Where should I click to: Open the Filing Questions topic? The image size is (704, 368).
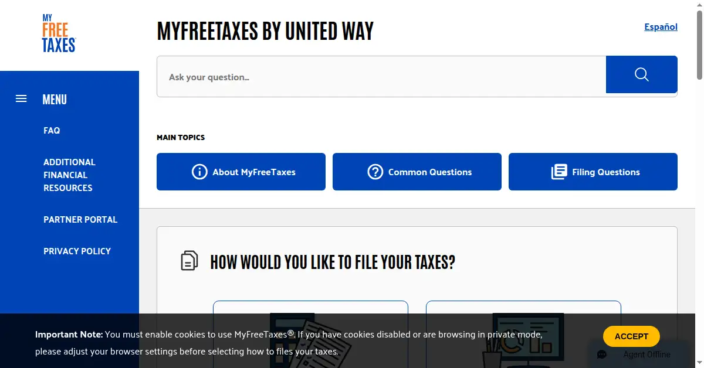click(x=593, y=172)
